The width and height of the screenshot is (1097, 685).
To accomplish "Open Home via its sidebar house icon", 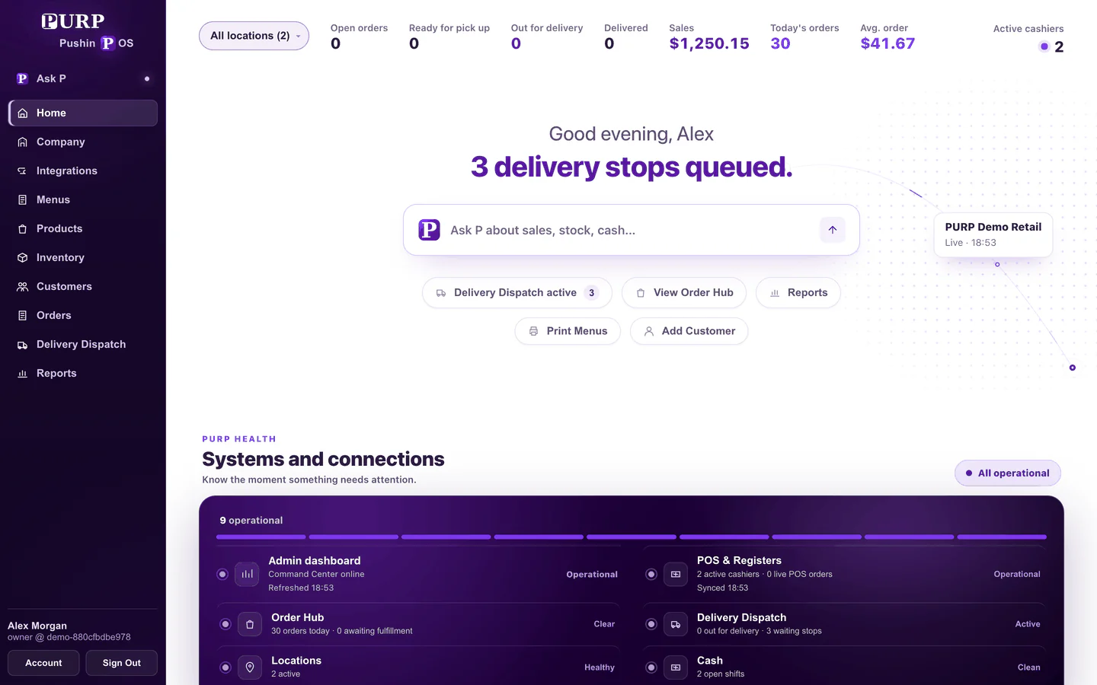I will click(23, 113).
